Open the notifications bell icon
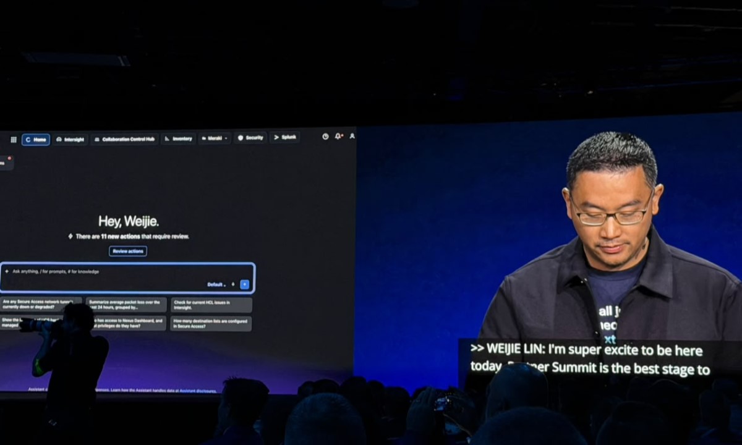Image resolution: width=742 pixels, height=445 pixels. pos(338,136)
